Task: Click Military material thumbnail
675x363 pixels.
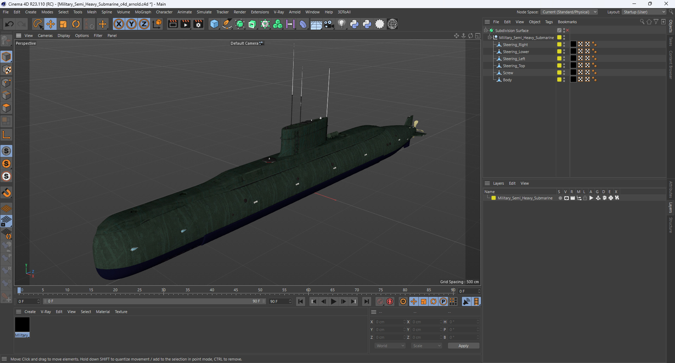Action: pyautogui.click(x=22, y=324)
